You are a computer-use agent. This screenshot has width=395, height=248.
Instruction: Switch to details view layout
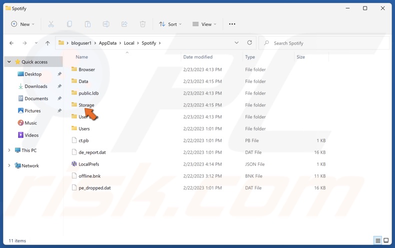[378, 240]
